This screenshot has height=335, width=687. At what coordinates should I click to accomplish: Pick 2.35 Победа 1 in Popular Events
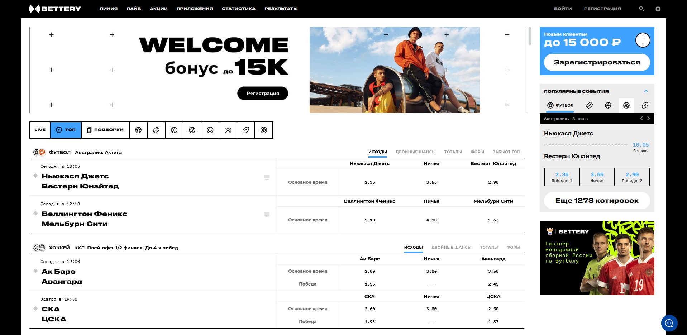(x=562, y=177)
